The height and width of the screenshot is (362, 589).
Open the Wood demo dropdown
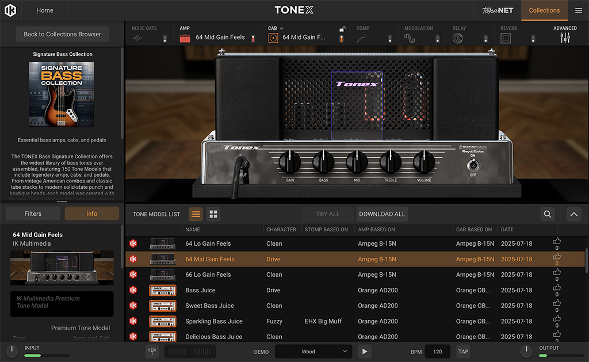(313, 351)
